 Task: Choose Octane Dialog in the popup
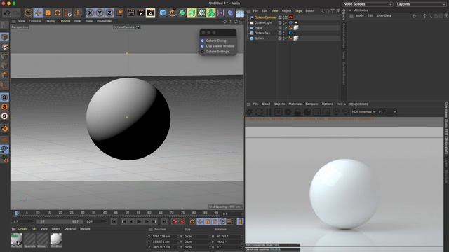pos(216,41)
